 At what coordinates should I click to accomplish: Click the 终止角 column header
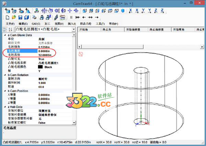113,30
